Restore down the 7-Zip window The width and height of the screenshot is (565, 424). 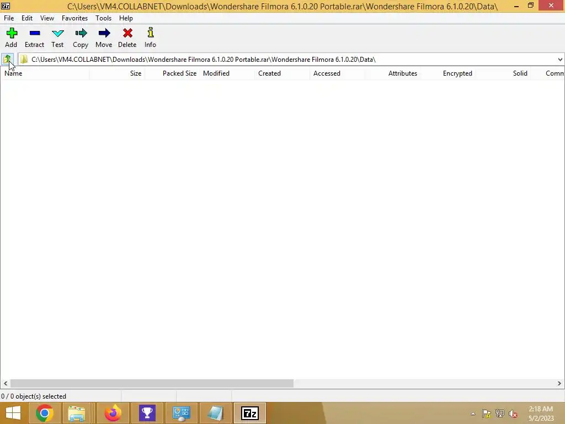(x=530, y=6)
